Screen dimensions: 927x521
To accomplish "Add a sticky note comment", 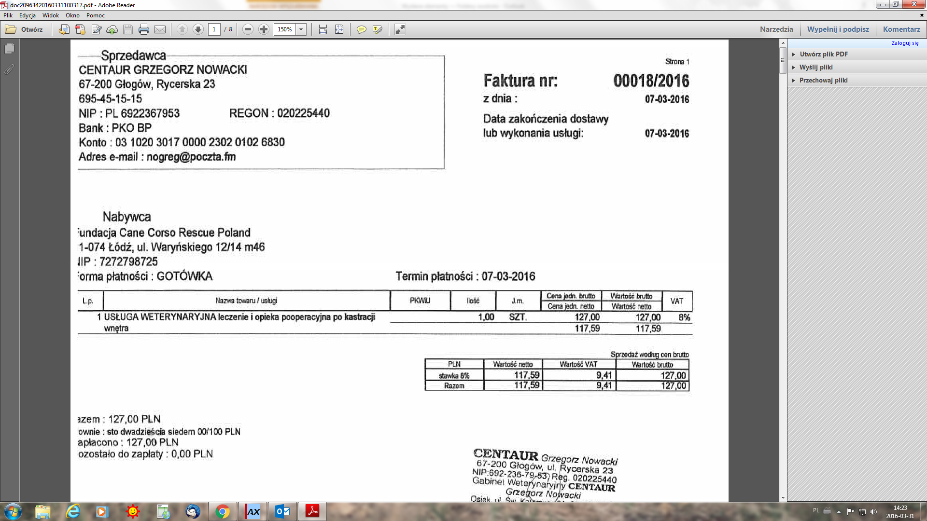I will tap(361, 29).
